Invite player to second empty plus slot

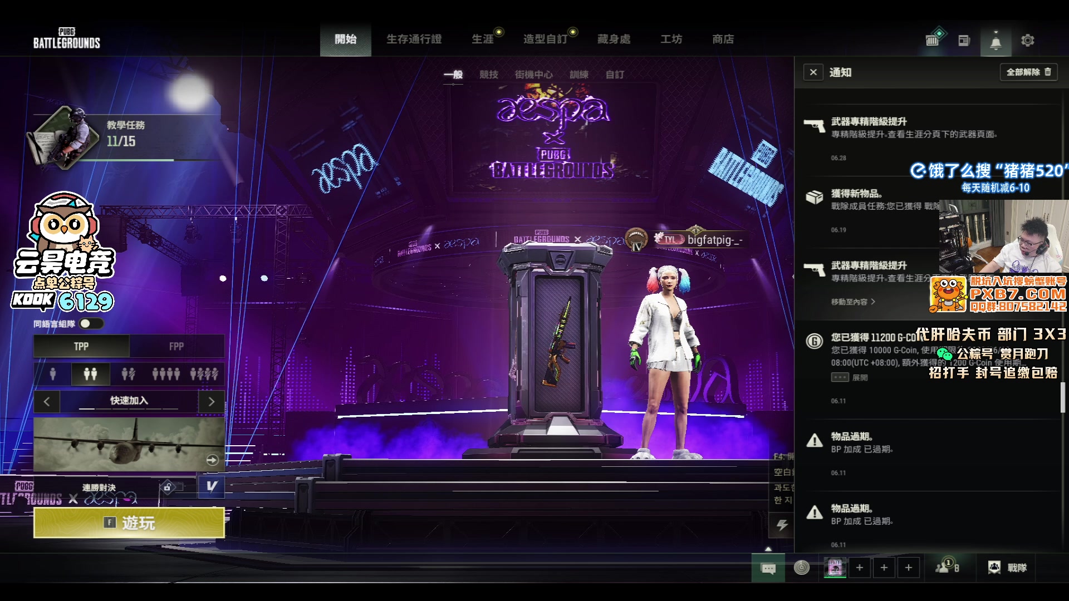884,567
